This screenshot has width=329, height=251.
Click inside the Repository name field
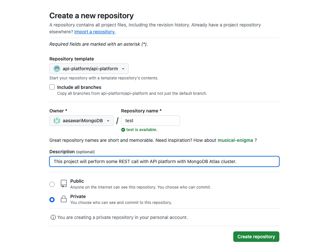150,121
